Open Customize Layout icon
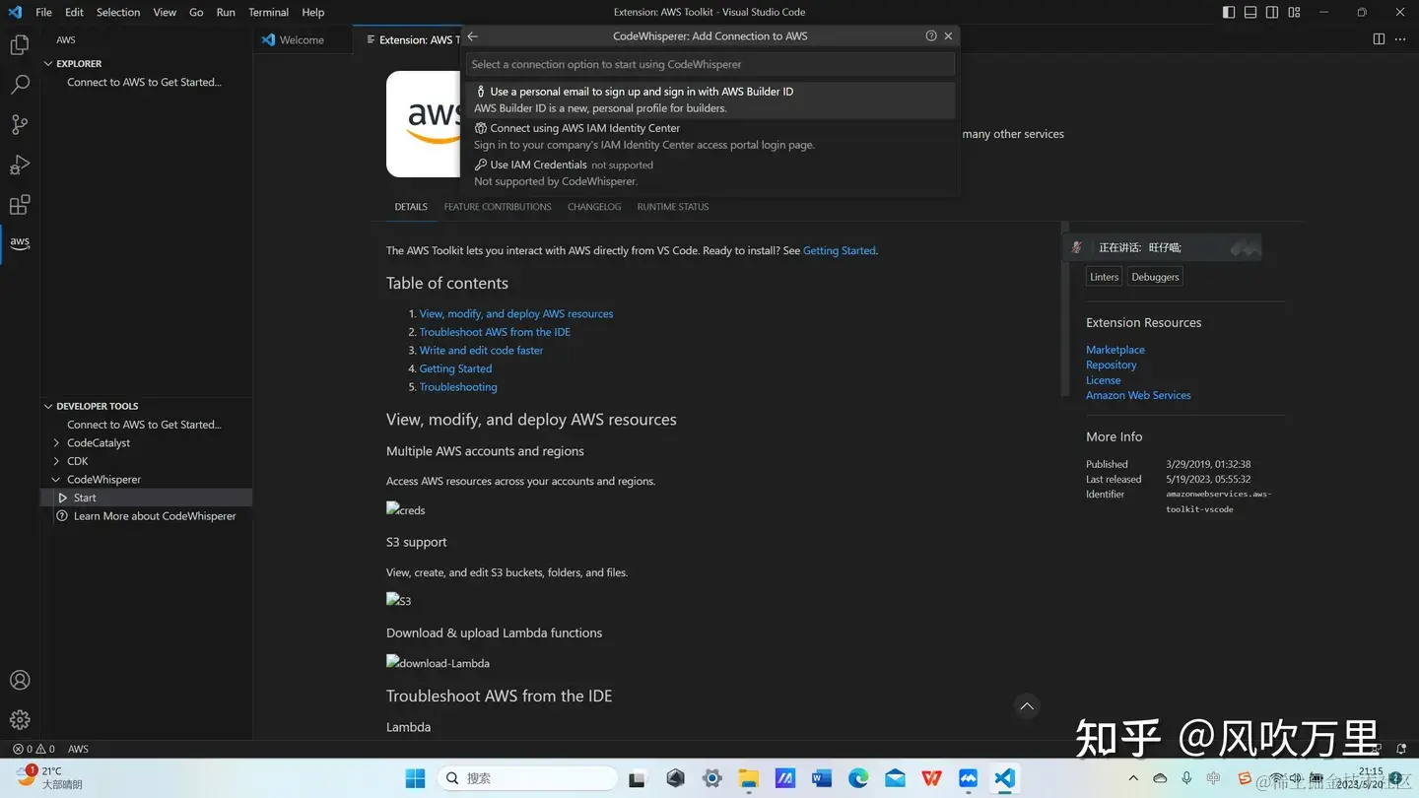 pyautogui.click(x=1294, y=12)
